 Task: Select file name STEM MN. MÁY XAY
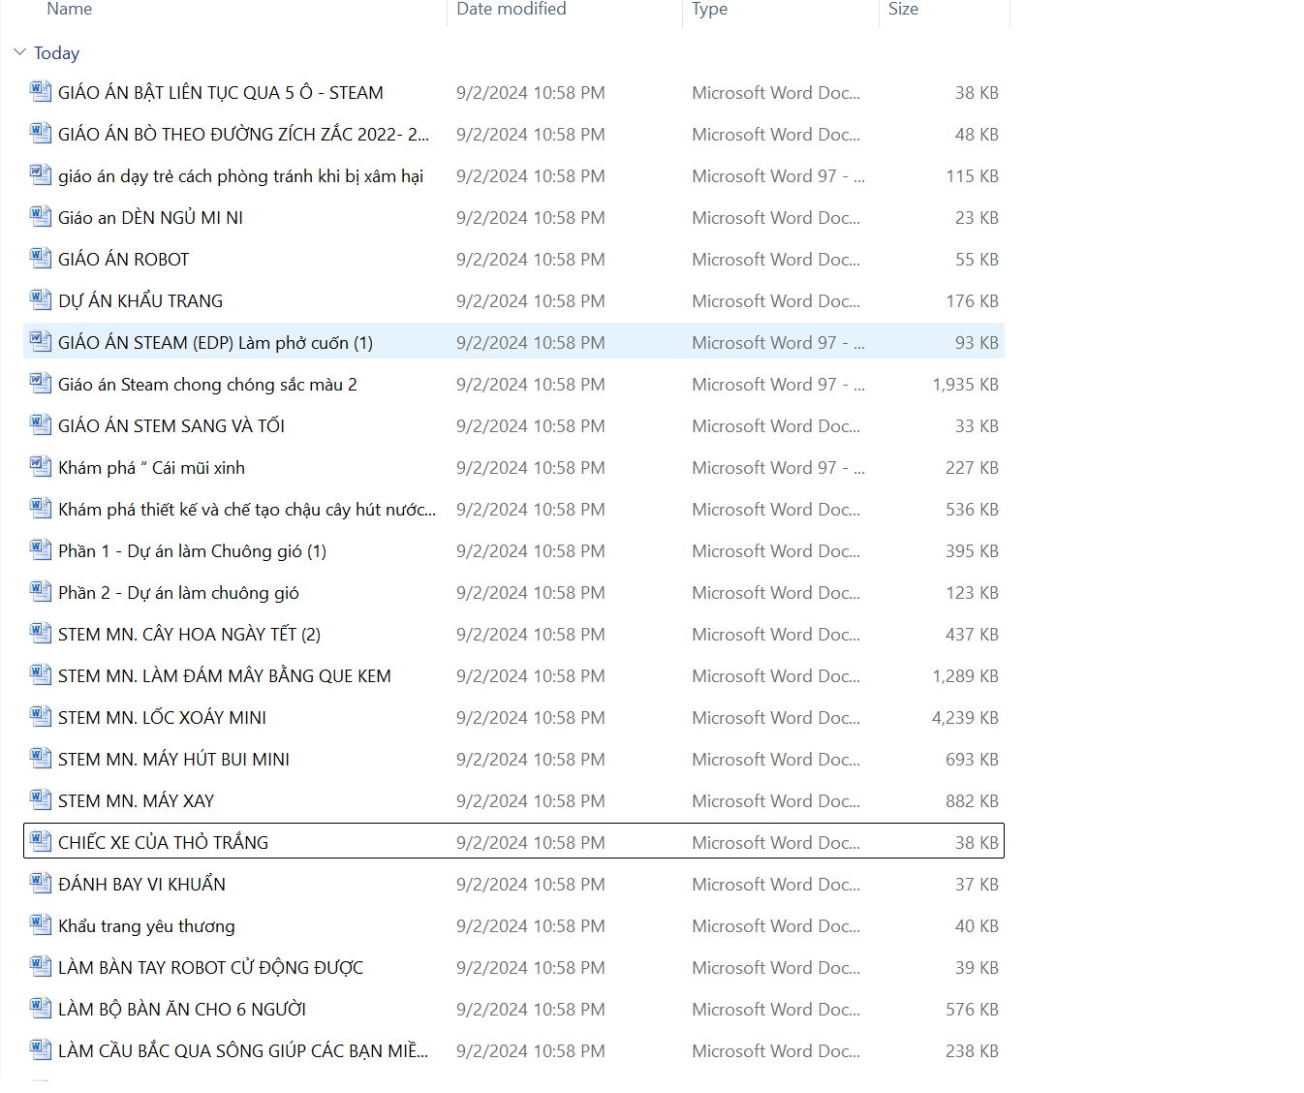click(x=136, y=801)
